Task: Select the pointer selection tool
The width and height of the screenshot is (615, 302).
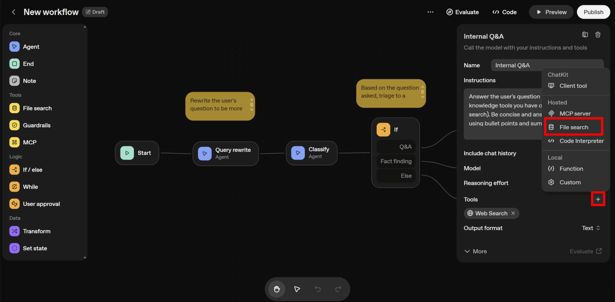Action: click(297, 289)
